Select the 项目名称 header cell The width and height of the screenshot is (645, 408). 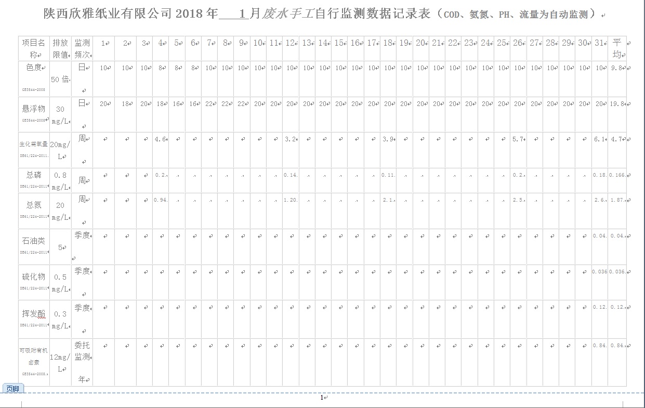point(34,48)
